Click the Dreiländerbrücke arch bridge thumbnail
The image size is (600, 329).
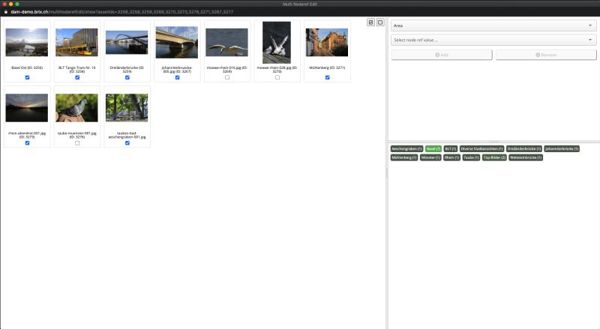(x=127, y=42)
